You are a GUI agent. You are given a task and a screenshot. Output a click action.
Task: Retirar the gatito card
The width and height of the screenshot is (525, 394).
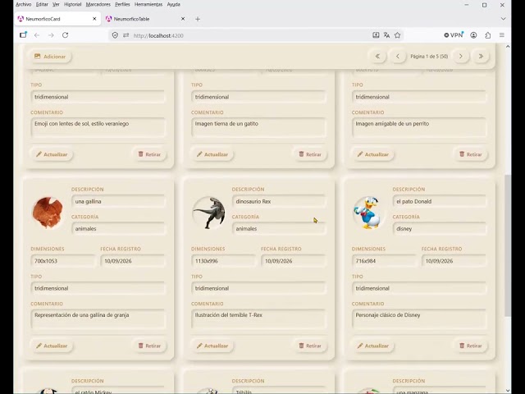click(x=310, y=154)
